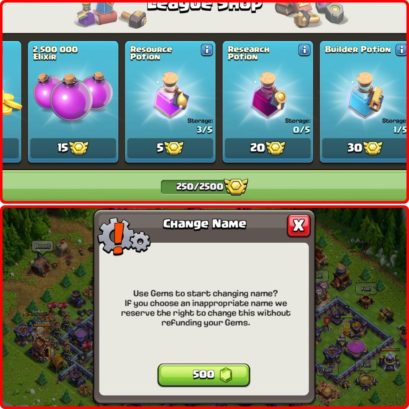Image resolution: width=409 pixels, height=409 pixels.
Task: Open Builder Potion info icon
Action: 401,50
